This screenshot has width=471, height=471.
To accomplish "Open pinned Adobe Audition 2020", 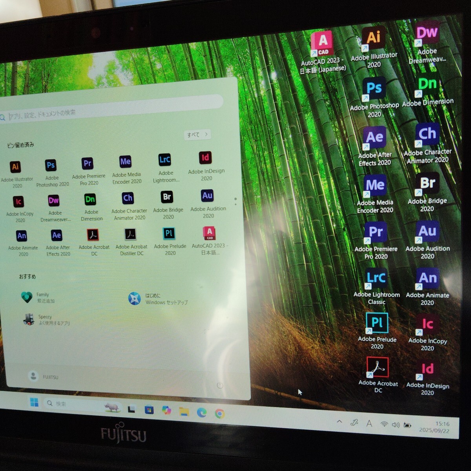I will pyautogui.click(x=208, y=204).
